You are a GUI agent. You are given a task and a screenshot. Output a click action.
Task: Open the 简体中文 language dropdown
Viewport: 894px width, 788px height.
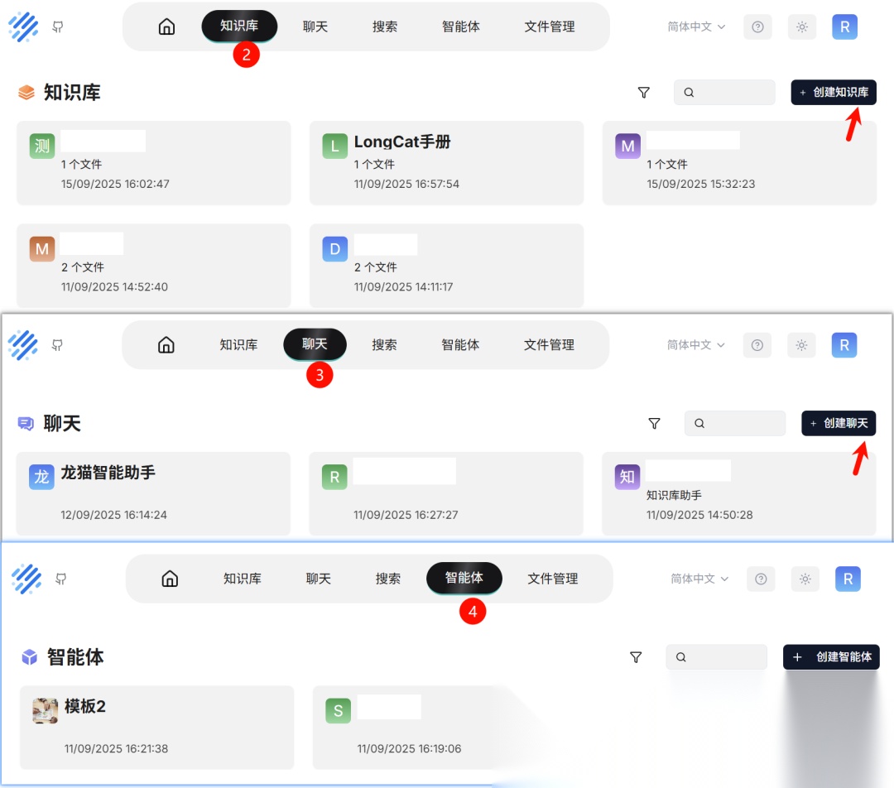(x=695, y=26)
